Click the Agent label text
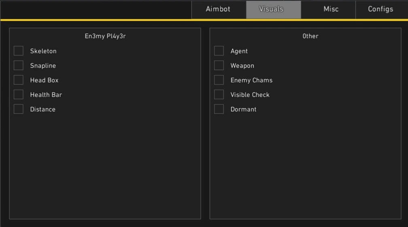The height and width of the screenshot is (227, 408). (239, 51)
